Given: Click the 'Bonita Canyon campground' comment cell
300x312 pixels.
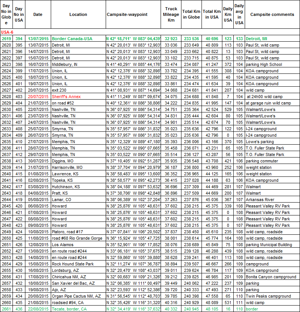Looking at the screenshot, I should [270, 277].
